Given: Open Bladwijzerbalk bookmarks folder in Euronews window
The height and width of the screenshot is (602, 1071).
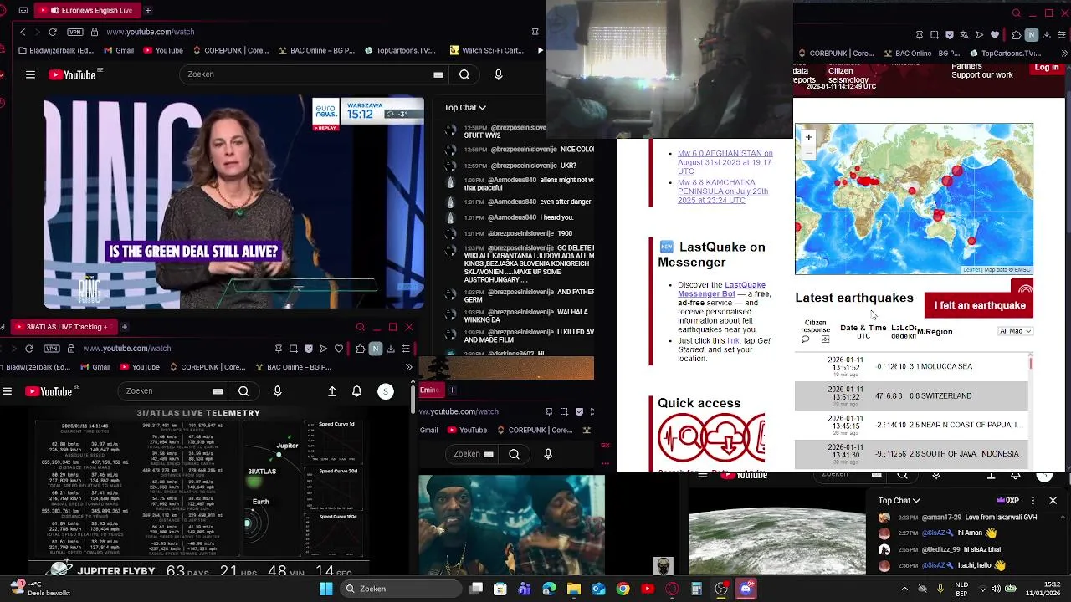Looking at the screenshot, I should pos(55,50).
